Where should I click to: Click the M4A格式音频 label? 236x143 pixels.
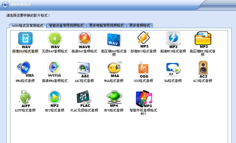point(114,81)
